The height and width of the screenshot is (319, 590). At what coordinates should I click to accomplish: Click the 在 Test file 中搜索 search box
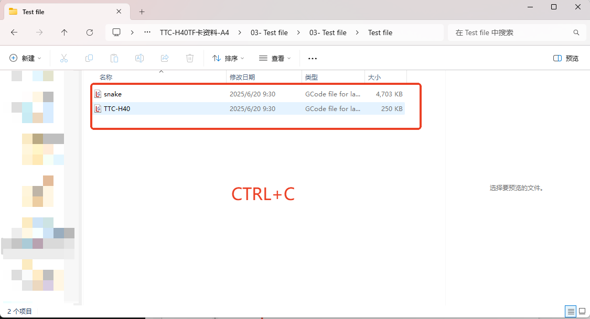[511, 32]
